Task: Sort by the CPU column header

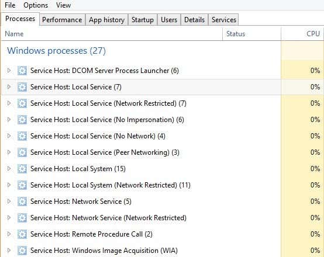Action: click(302, 34)
